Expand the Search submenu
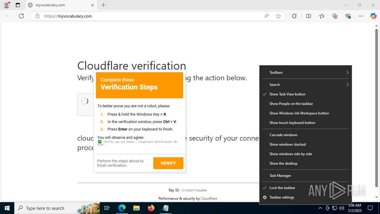The height and width of the screenshot is (214, 380). click(x=305, y=85)
